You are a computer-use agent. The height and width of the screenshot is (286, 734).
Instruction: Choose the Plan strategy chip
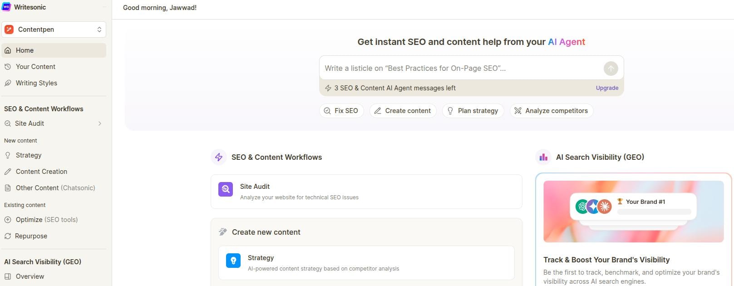(x=473, y=111)
